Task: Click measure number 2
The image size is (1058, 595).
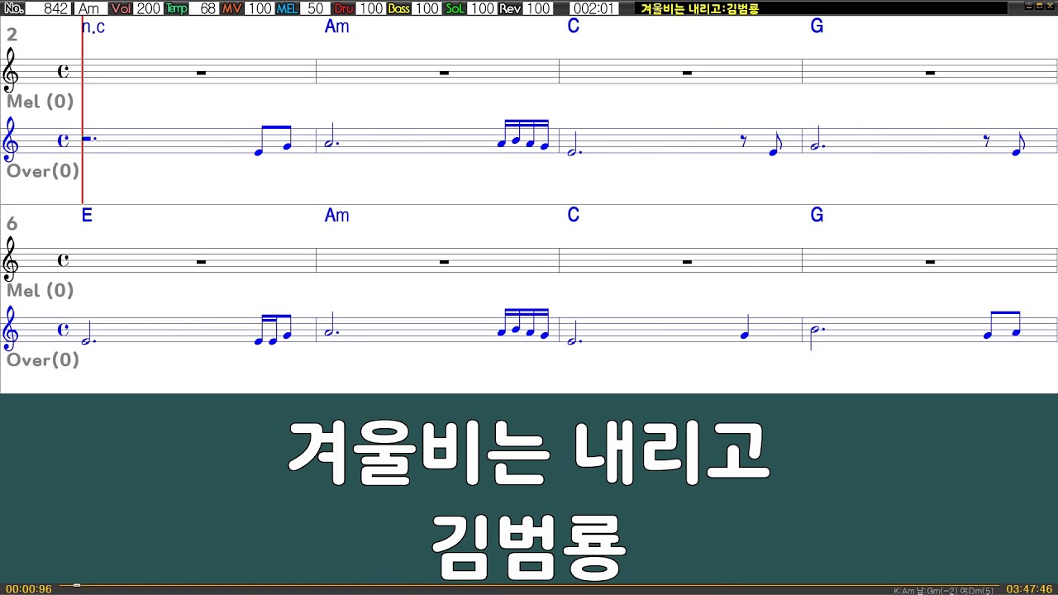Action: 12,35
